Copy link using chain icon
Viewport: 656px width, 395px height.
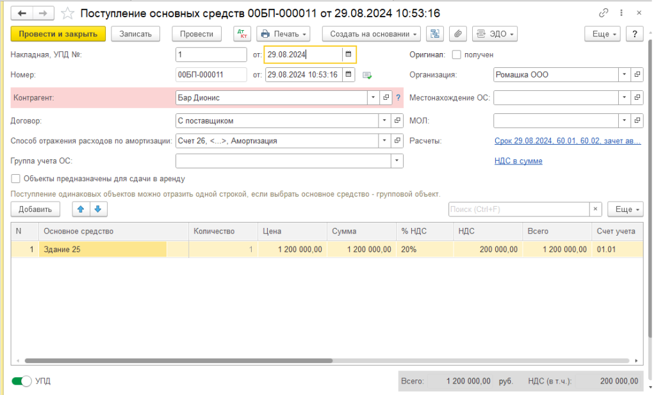point(603,13)
